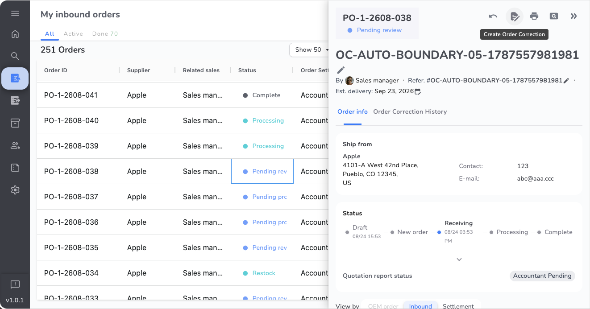
Task: Click the undo arrow icon in order panel
Action: point(493,16)
